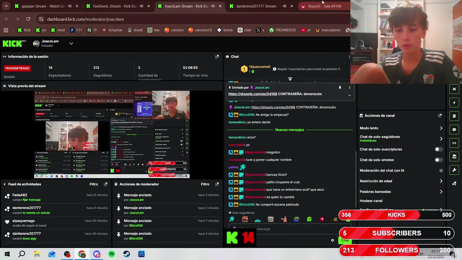Open Filtro in moderator actions

[205, 184]
